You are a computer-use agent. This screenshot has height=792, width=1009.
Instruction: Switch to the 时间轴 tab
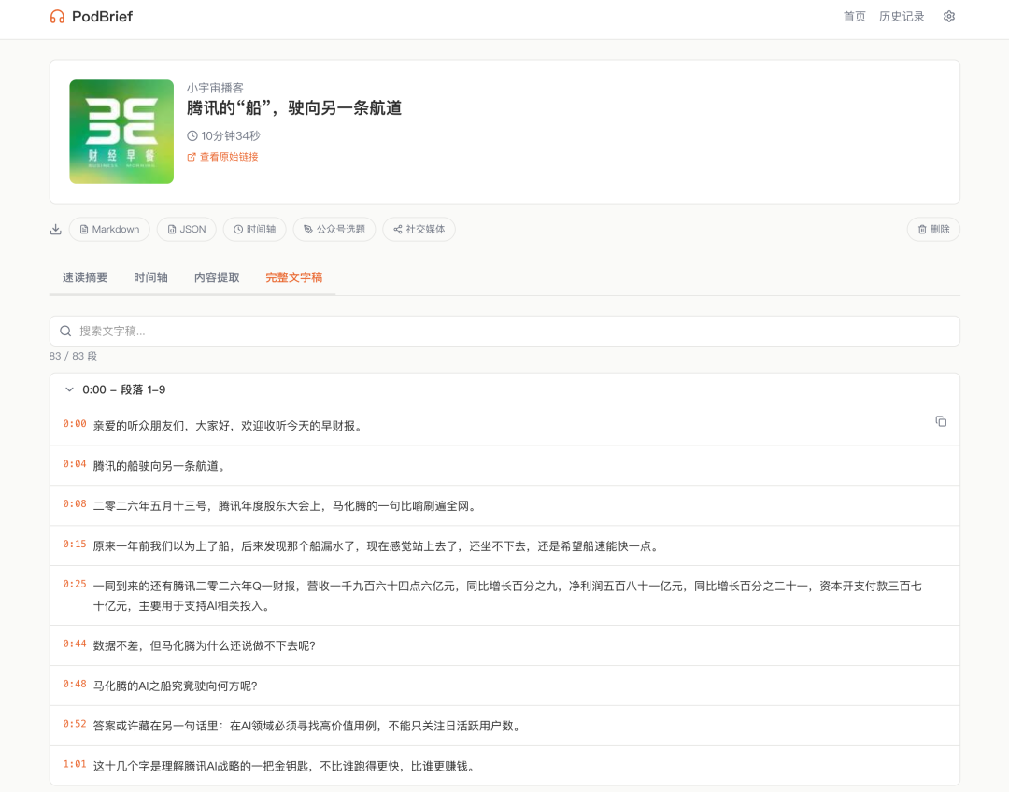pos(150,278)
